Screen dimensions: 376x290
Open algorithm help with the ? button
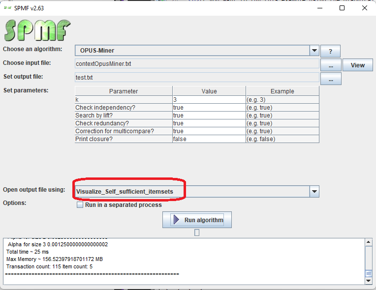[x=330, y=51]
